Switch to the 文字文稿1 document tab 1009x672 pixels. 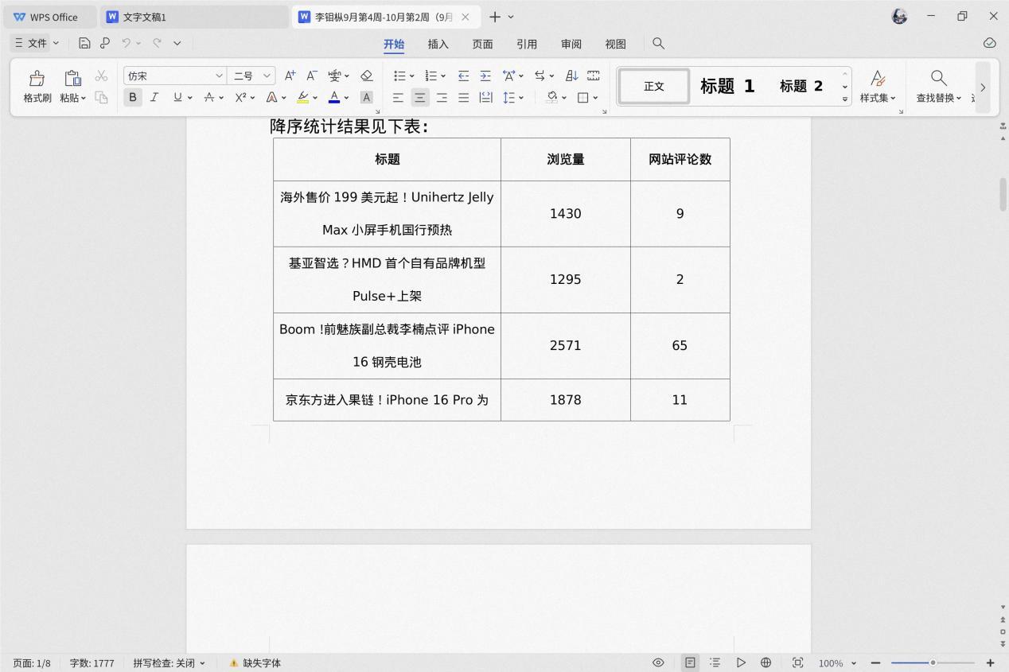pyautogui.click(x=194, y=17)
